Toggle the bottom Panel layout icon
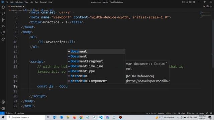Viewport: 214px width, 120px height. [x=187, y=2]
